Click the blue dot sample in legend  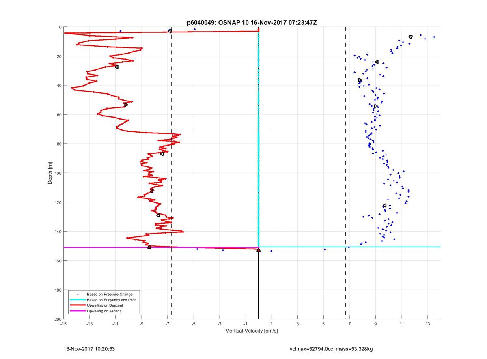tap(78, 294)
